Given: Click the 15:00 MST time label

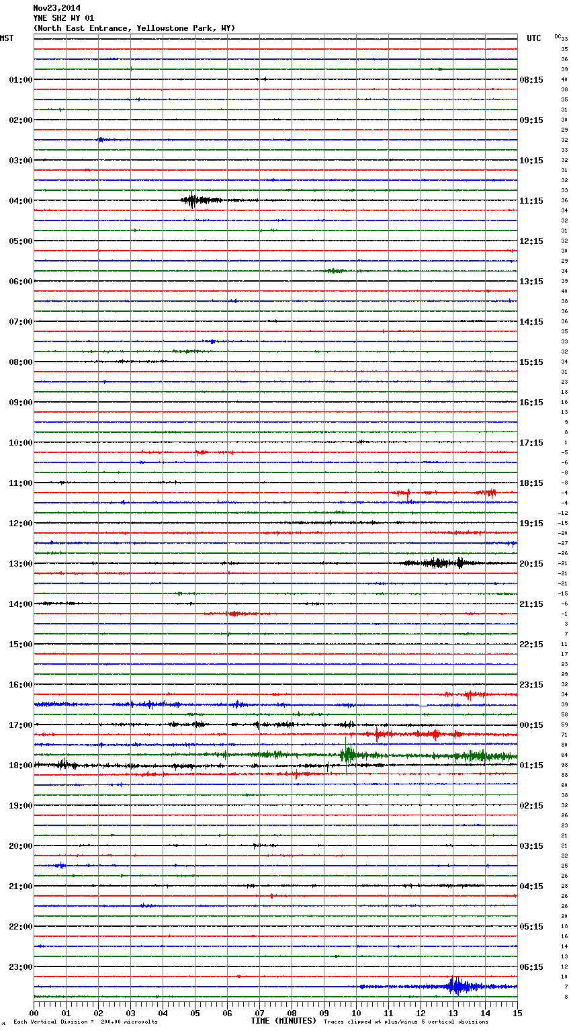Looking at the screenshot, I should click(20, 645).
